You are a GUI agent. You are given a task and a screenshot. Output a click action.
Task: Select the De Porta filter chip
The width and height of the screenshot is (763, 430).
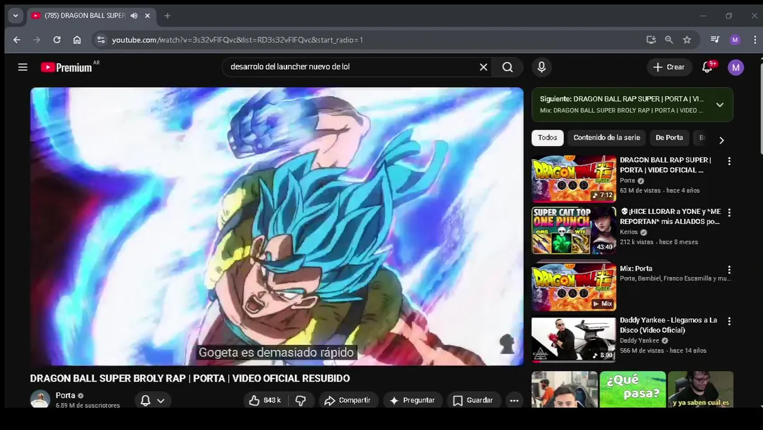coord(669,138)
